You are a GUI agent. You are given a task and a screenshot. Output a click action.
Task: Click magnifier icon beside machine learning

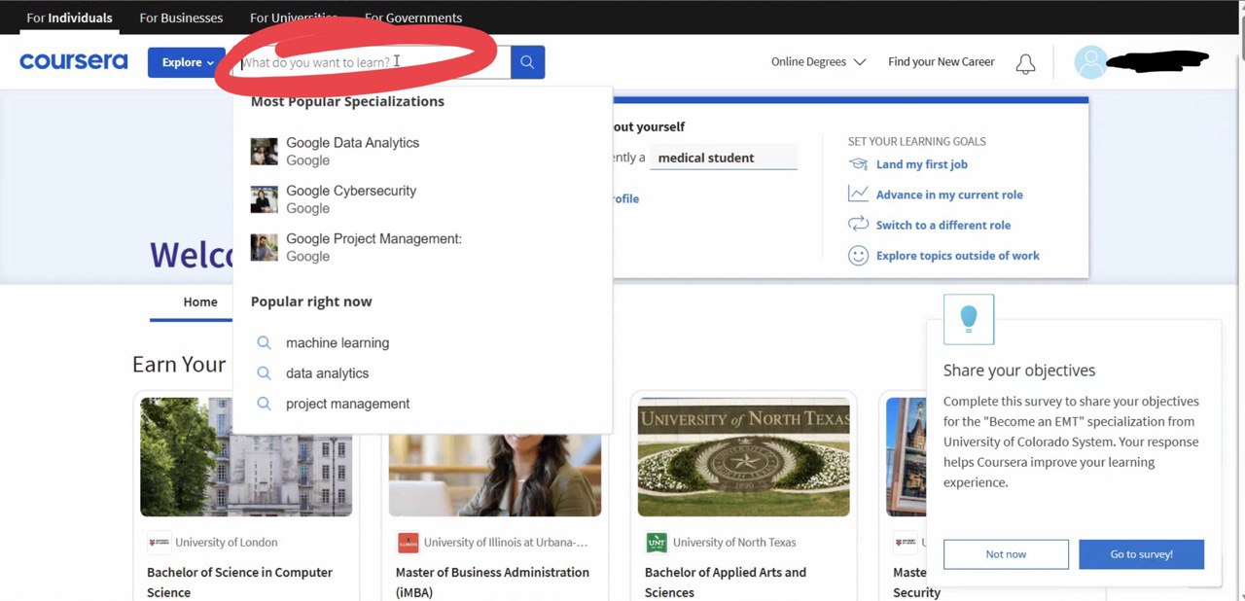tap(264, 342)
